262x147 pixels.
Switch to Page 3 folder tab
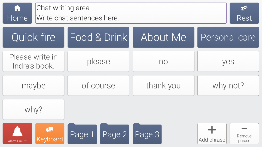tap(147, 133)
